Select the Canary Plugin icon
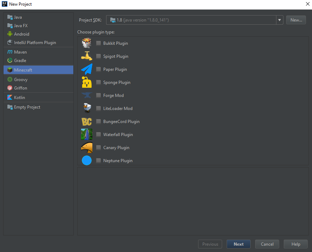Viewport: 312px width, 252px height. 86,147
